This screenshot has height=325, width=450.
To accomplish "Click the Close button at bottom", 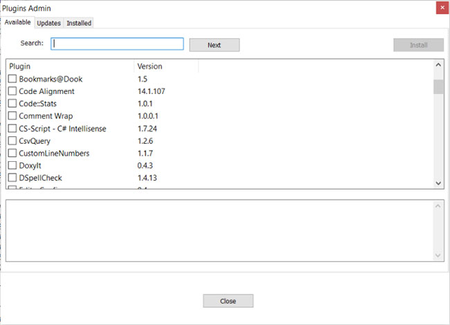I will [228, 301].
